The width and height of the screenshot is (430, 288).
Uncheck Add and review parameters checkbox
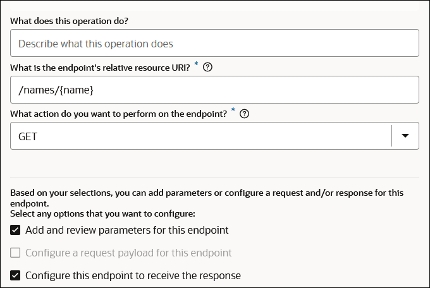[16, 230]
